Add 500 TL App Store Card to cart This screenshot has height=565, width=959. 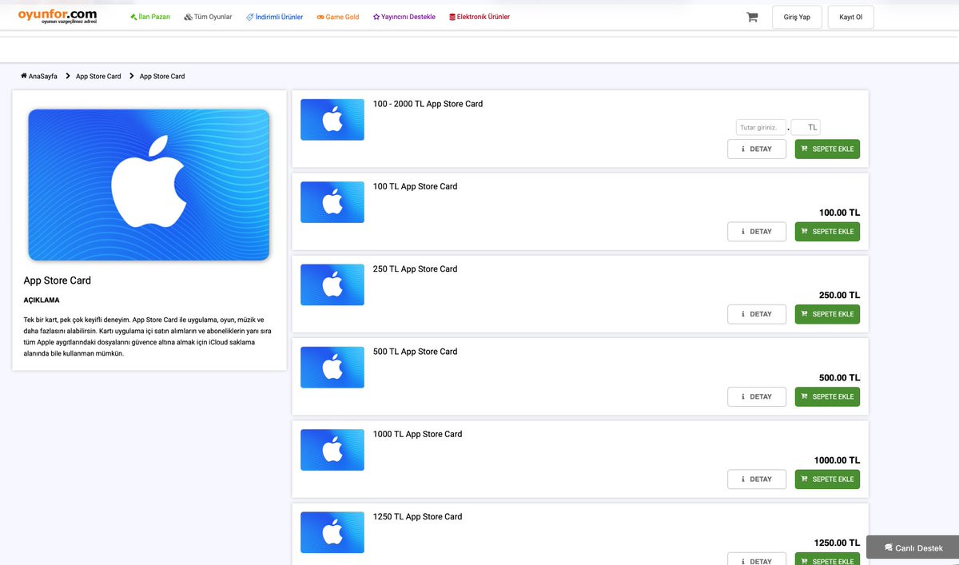point(827,396)
